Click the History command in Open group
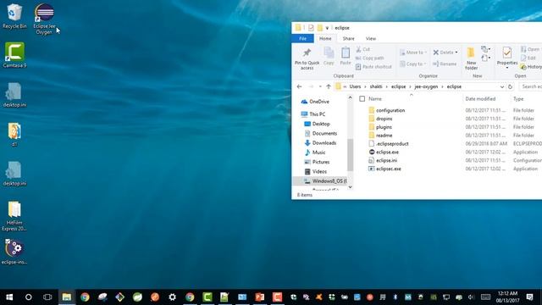The image size is (542, 305). pyautogui.click(x=531, y=67)
